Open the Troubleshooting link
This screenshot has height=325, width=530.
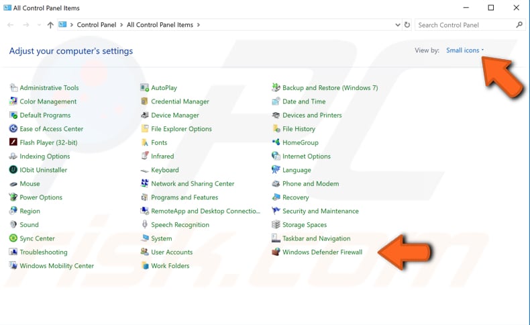click(x=43, y=252)
